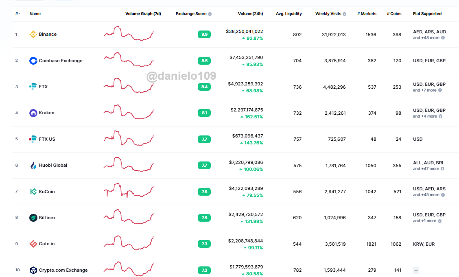The height and width of the screenshot is (277, 459).
Task: Expand Binance 'and +43 more' fiat list
Action: click(426, 38)
